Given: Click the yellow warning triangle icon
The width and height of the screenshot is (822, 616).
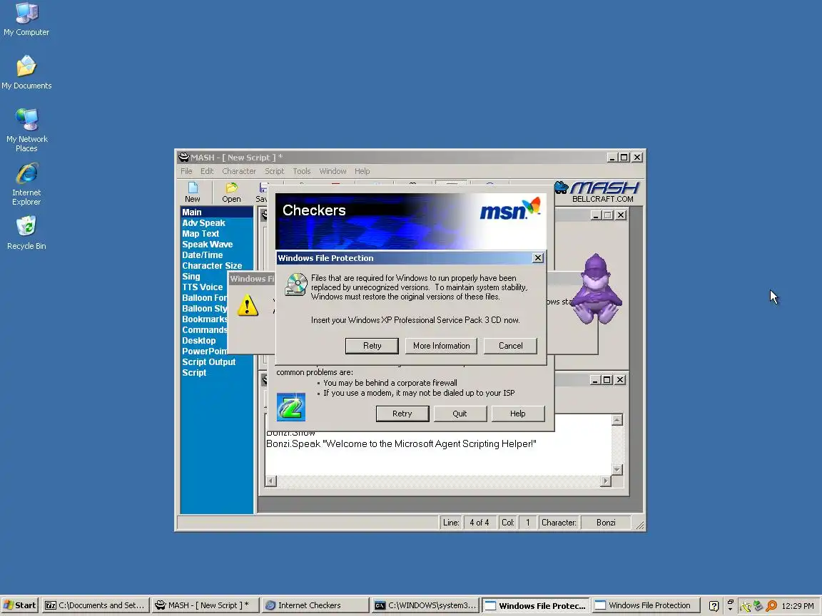Looking at the screenshot, I should point(248,305).
